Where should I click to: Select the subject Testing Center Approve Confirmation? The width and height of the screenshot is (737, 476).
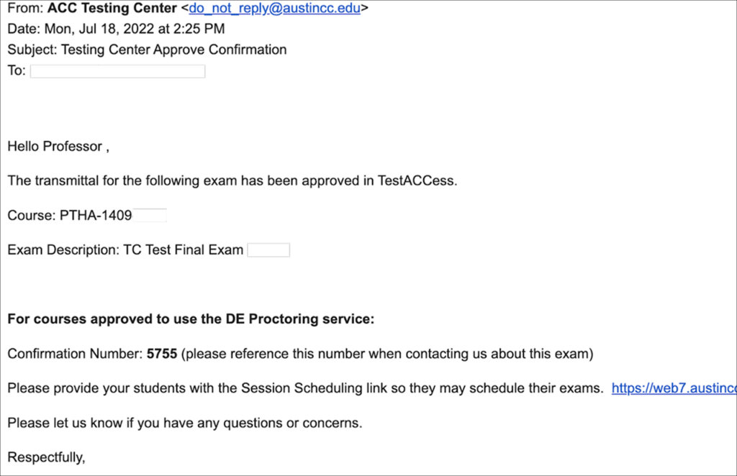coord(173,50)
